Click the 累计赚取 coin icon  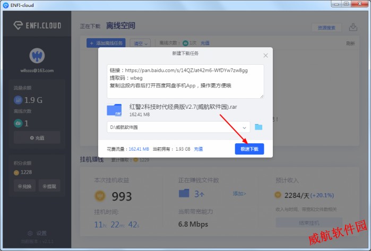135,160
